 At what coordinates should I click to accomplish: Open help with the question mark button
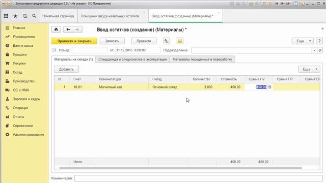click(x=319, y=41)
